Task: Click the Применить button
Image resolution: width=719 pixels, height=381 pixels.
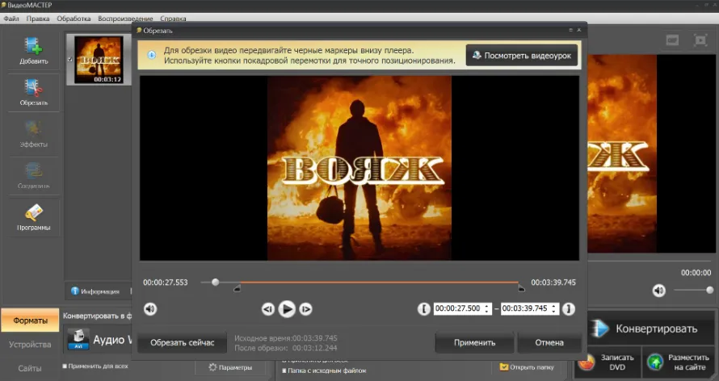Action: pyautogui.click(x=474, y=342)
